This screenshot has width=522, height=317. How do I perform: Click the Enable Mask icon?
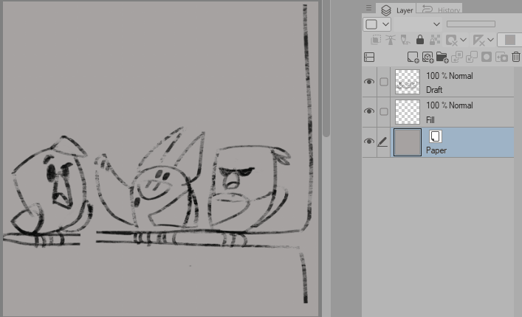click(451, 41)
